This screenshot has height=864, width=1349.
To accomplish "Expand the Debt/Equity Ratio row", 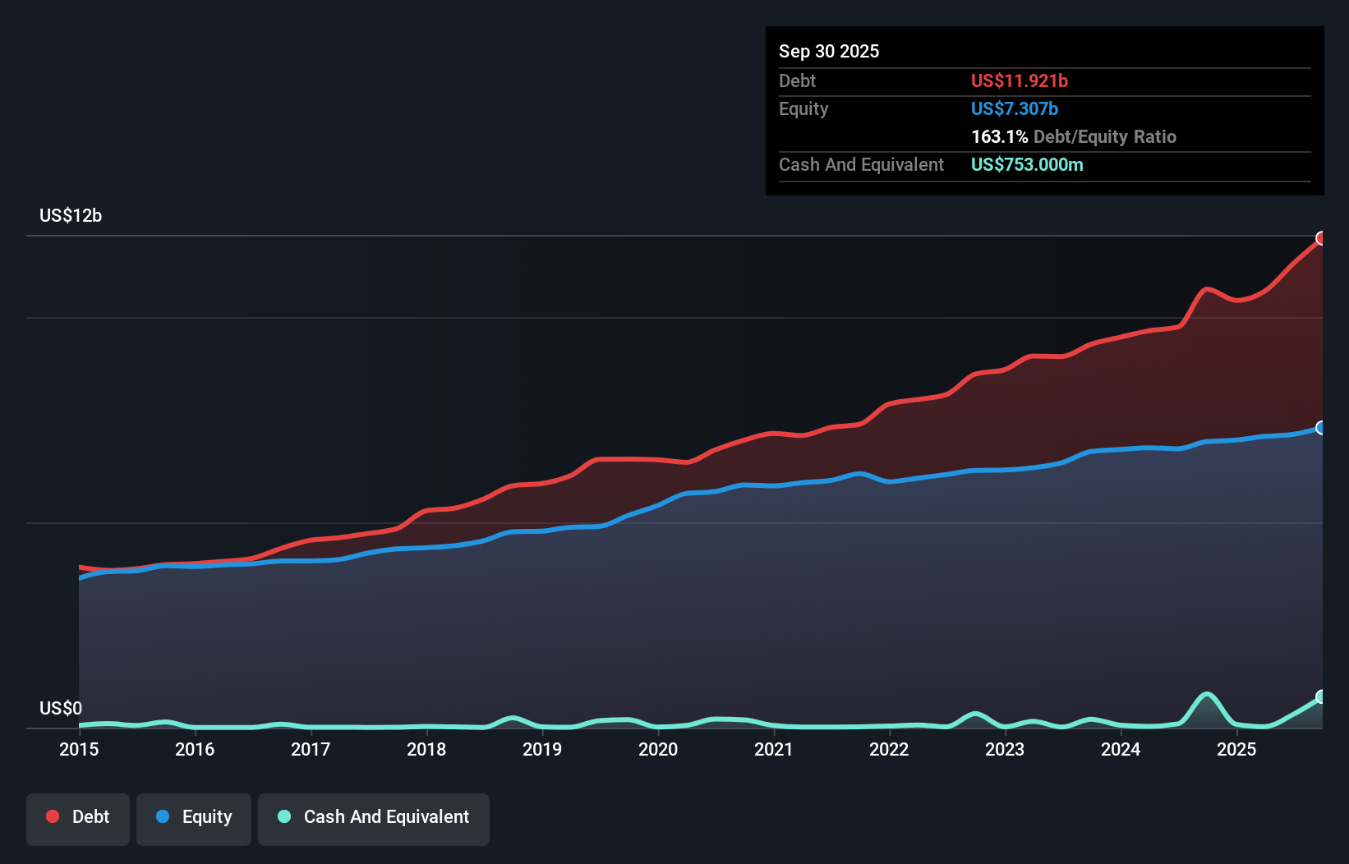I will point(1073,136).
